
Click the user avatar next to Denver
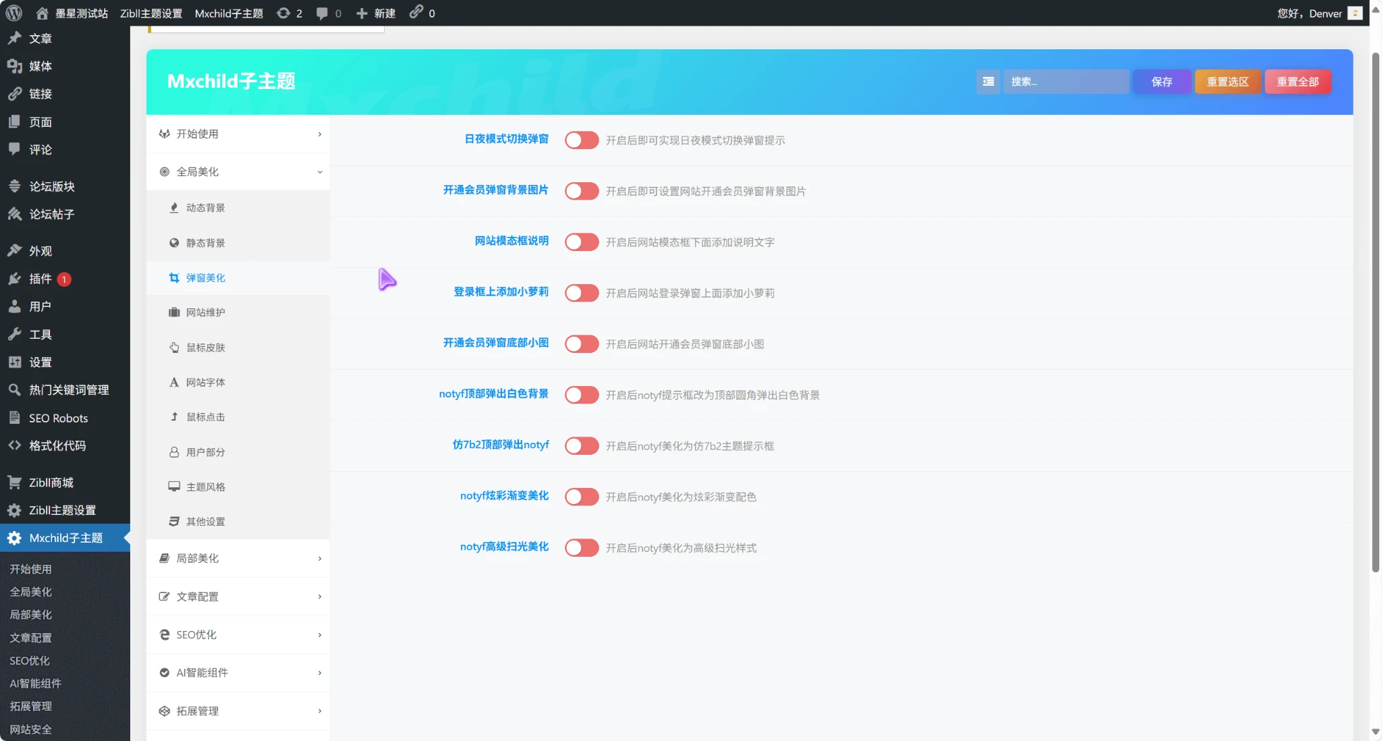(1354, 13)
